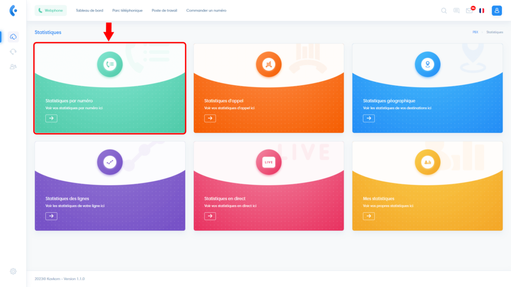511x287 pixels.
Task: Click the search magnifier icon in header
Action: (x=444, y=10)
